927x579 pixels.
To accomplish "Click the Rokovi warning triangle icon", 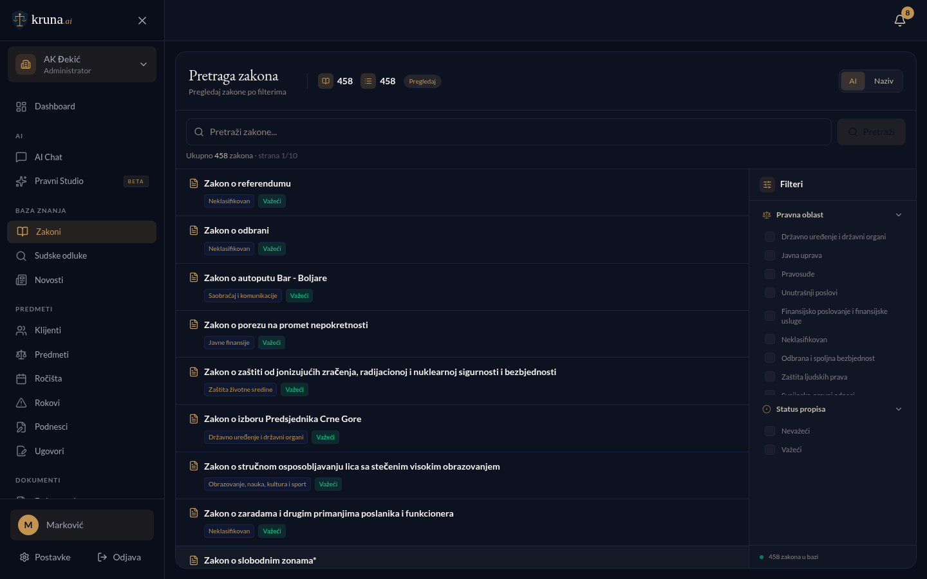I will click(x=21, y=403).
